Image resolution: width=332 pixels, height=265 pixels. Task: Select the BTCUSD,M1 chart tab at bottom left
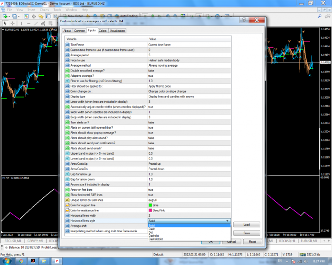click(13, 241)
